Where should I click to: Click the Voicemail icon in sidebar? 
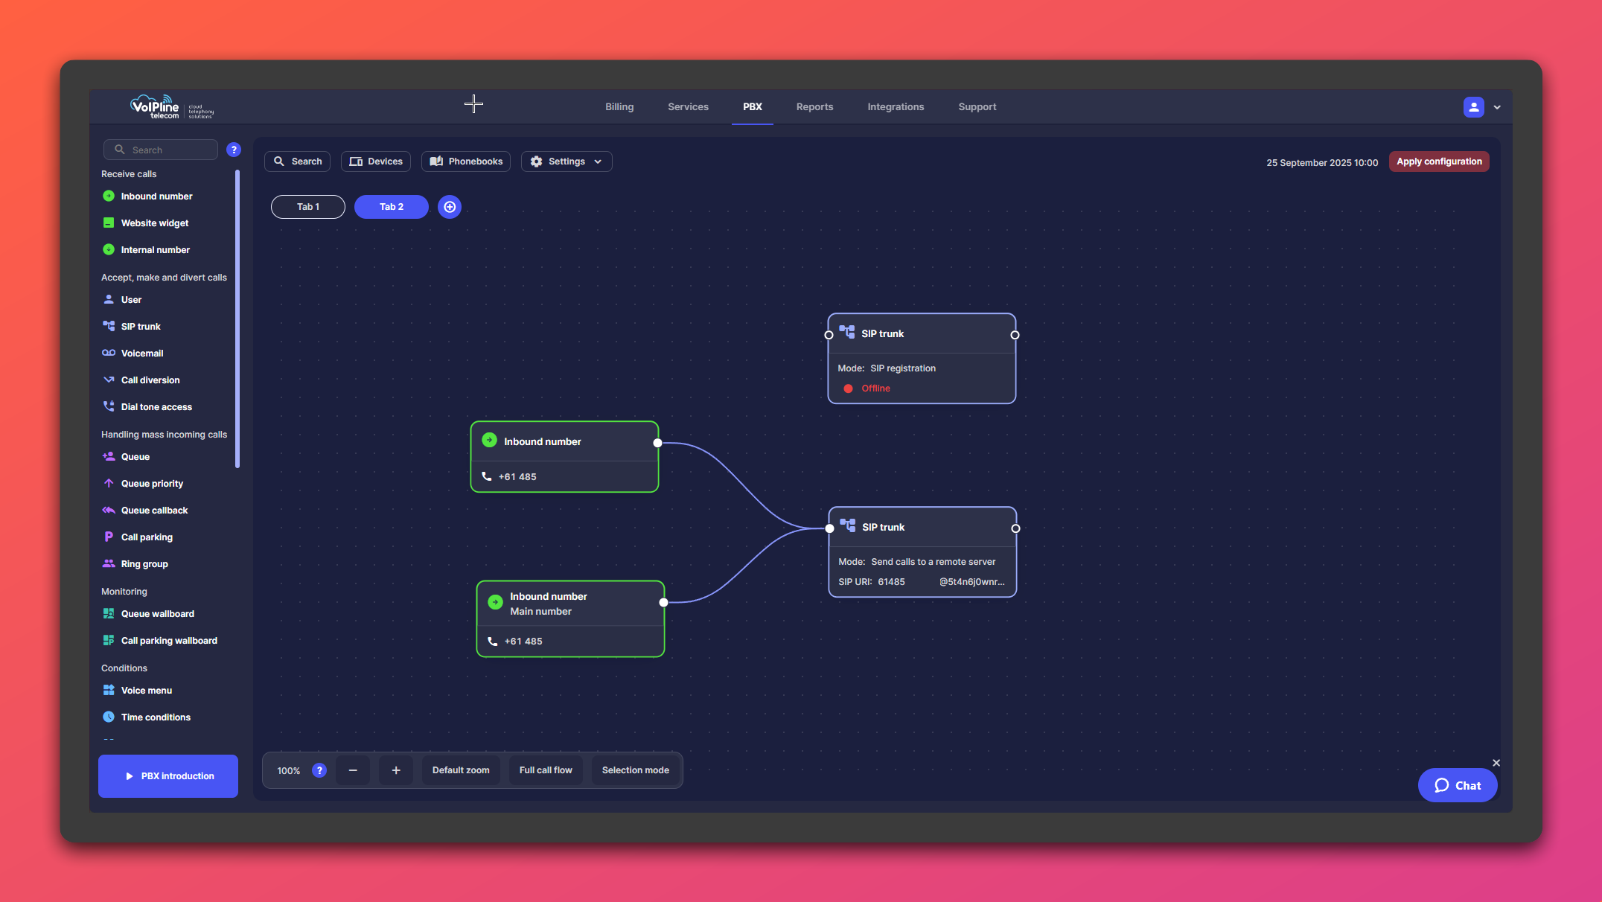click(109, 353)
